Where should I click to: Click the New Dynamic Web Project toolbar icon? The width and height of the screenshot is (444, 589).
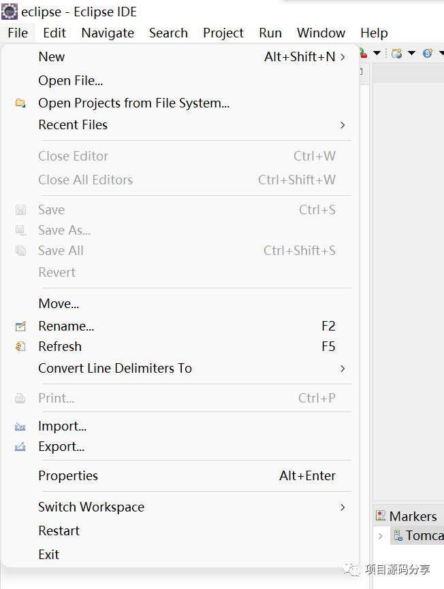396,53
